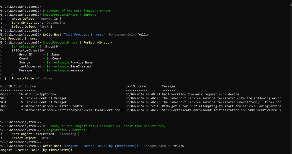The height and width of the screenshot is (154, 292).
Task: Click the "Format-Table" cmdlet
Action: (23, 79)
